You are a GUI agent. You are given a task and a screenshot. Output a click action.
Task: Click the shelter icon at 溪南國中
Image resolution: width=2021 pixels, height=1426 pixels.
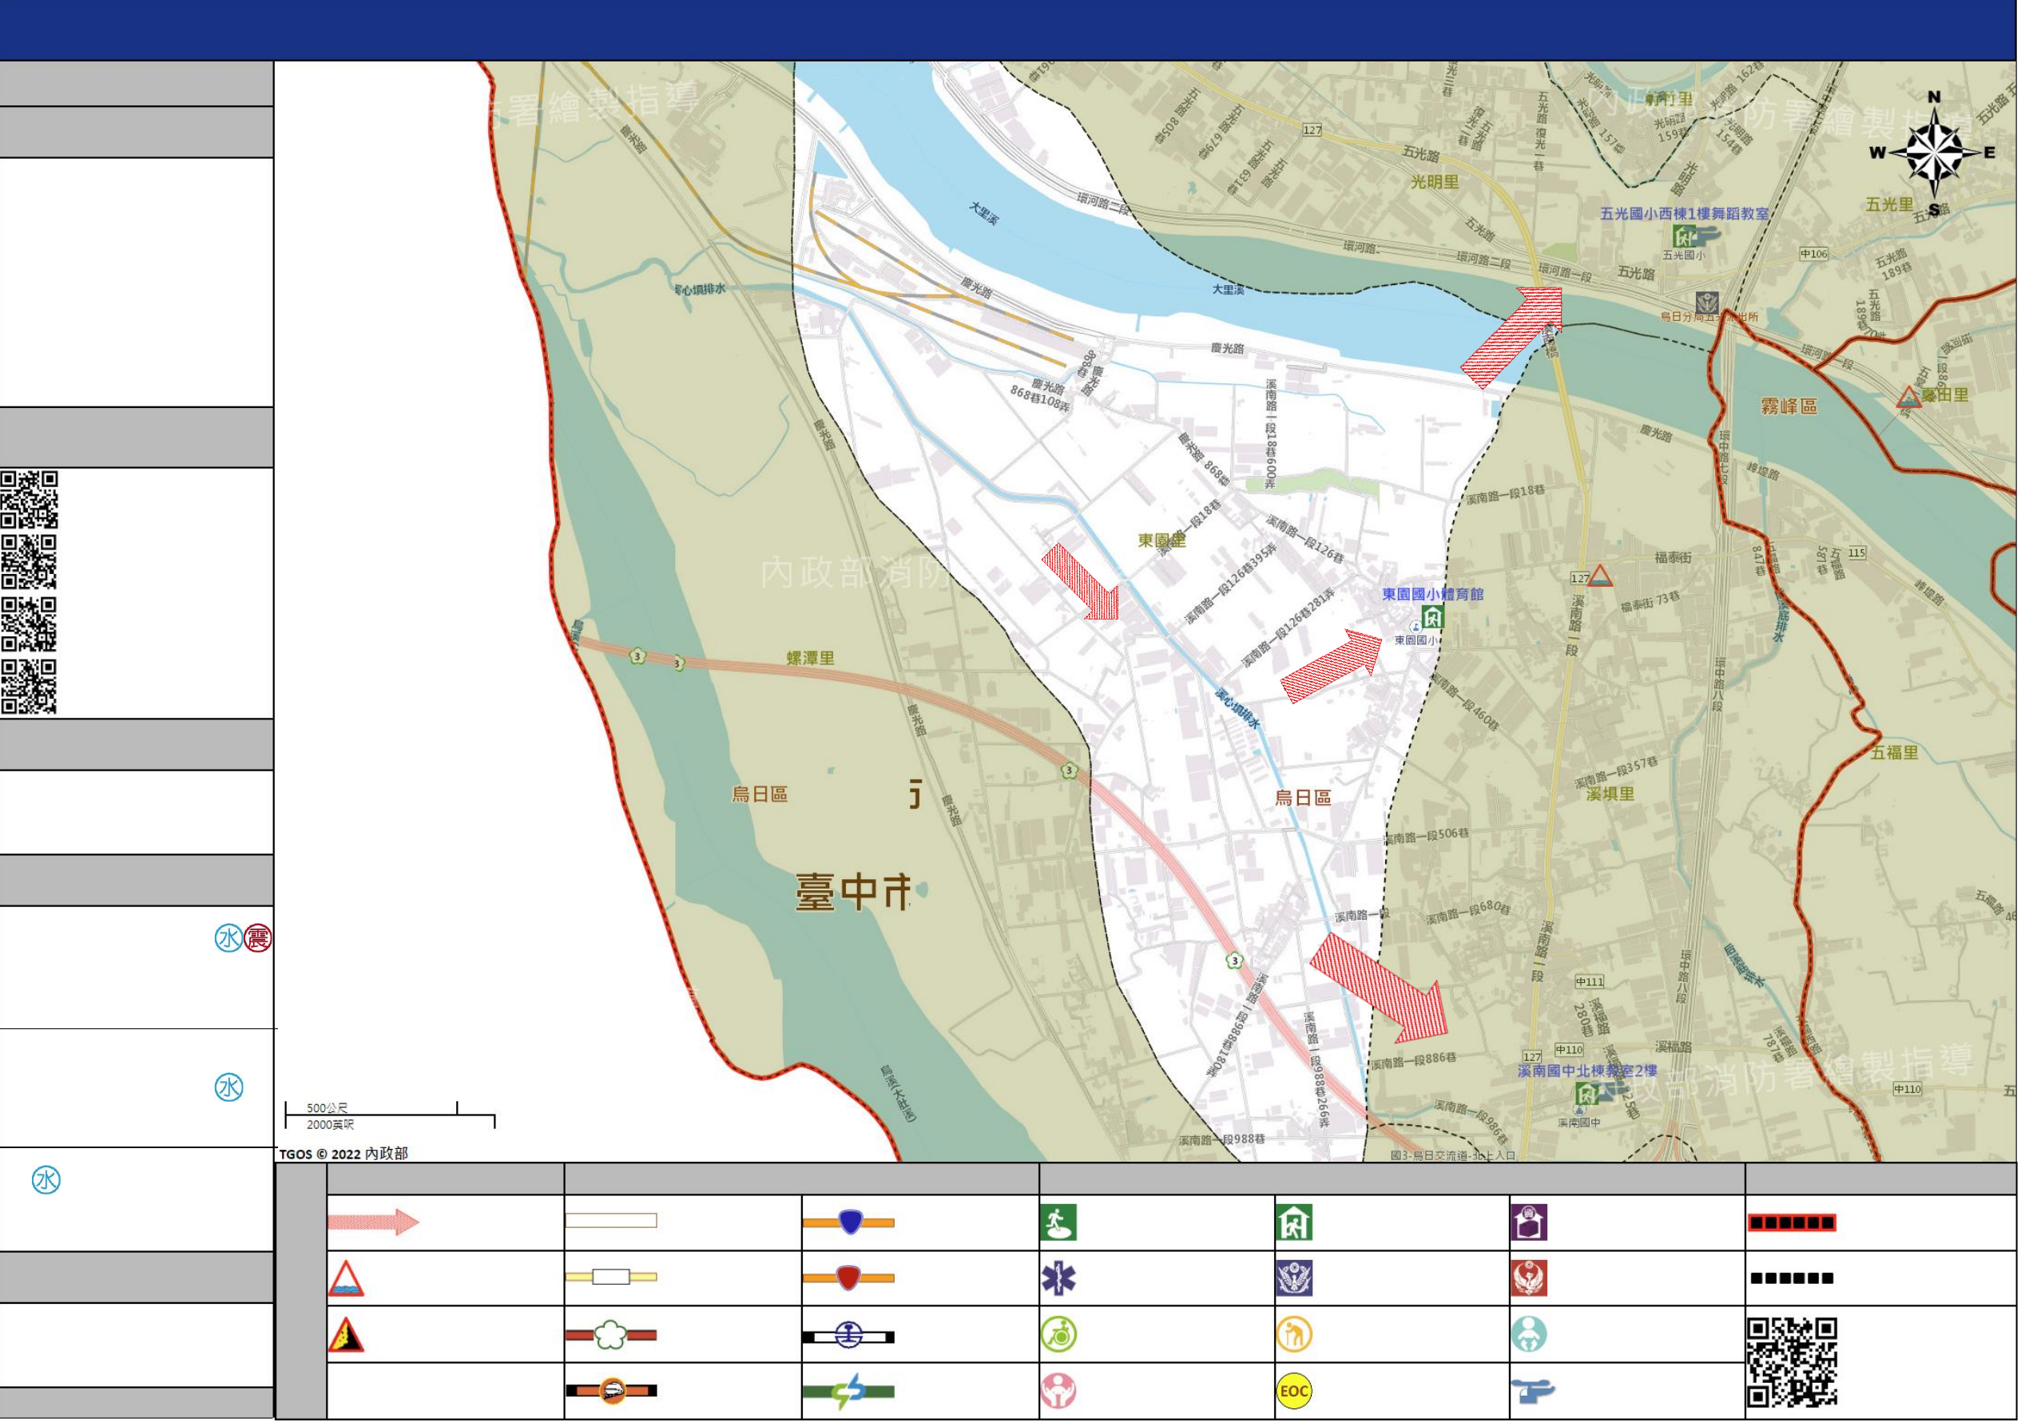(x=1586, y=1094)
